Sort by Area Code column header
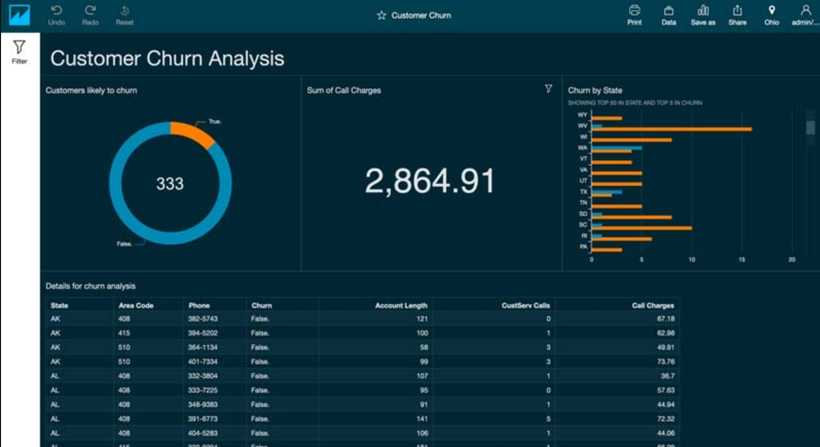 [x=136, y=305]
